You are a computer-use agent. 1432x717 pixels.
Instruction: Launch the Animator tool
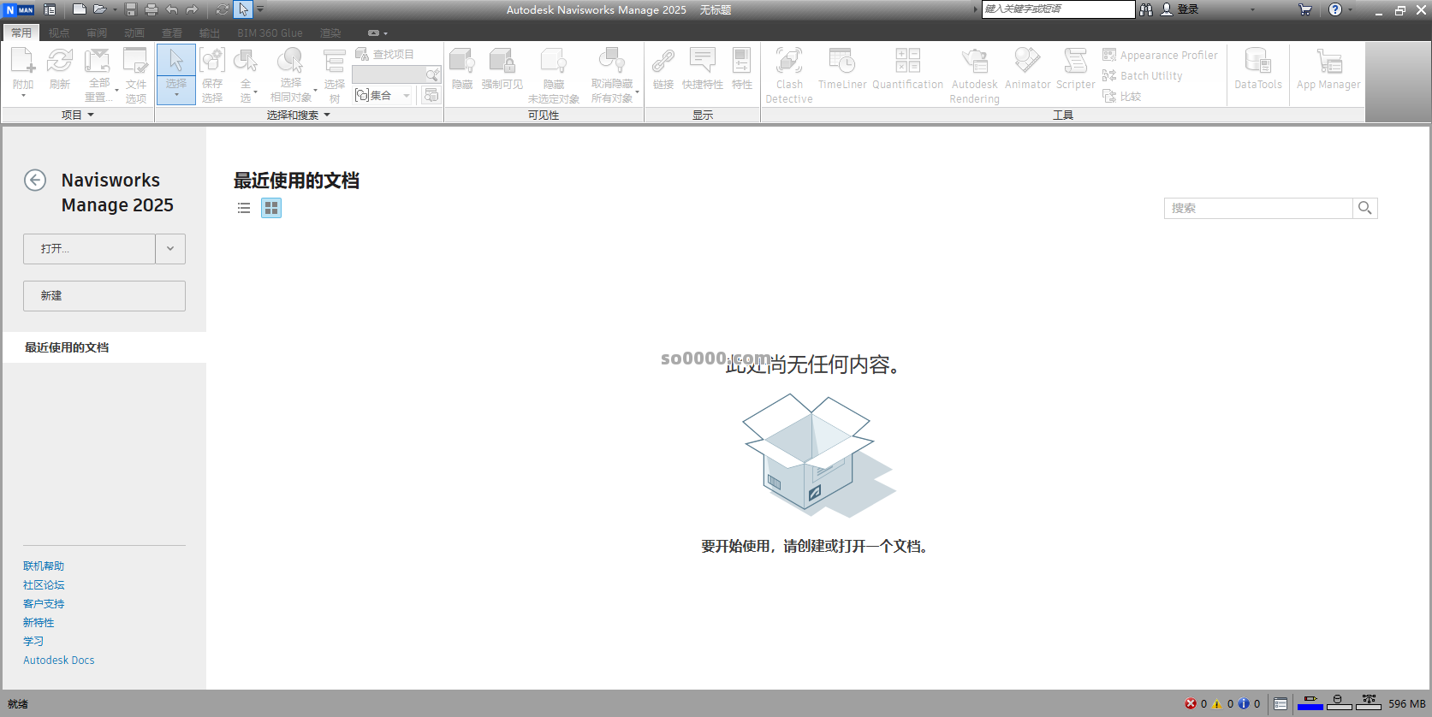click(1027, 62)
